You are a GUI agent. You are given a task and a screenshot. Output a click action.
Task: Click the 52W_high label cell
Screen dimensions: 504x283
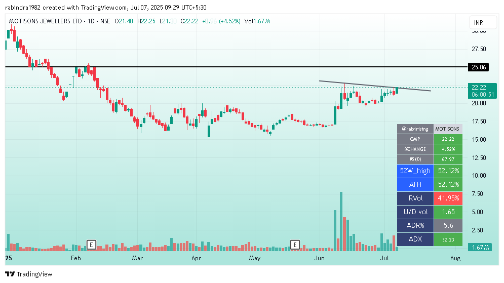(415, 171)
